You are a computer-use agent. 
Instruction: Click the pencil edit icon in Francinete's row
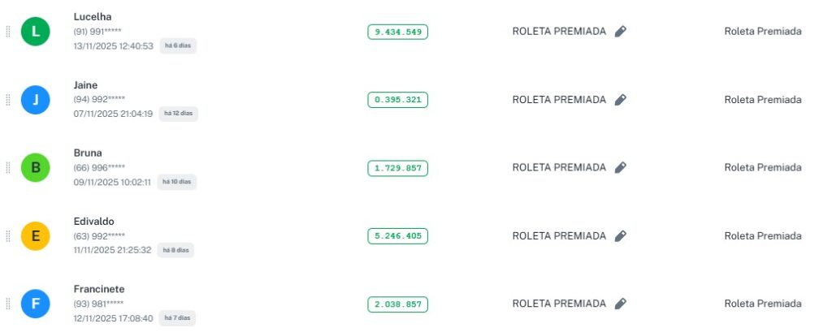(x=621, y=304)
